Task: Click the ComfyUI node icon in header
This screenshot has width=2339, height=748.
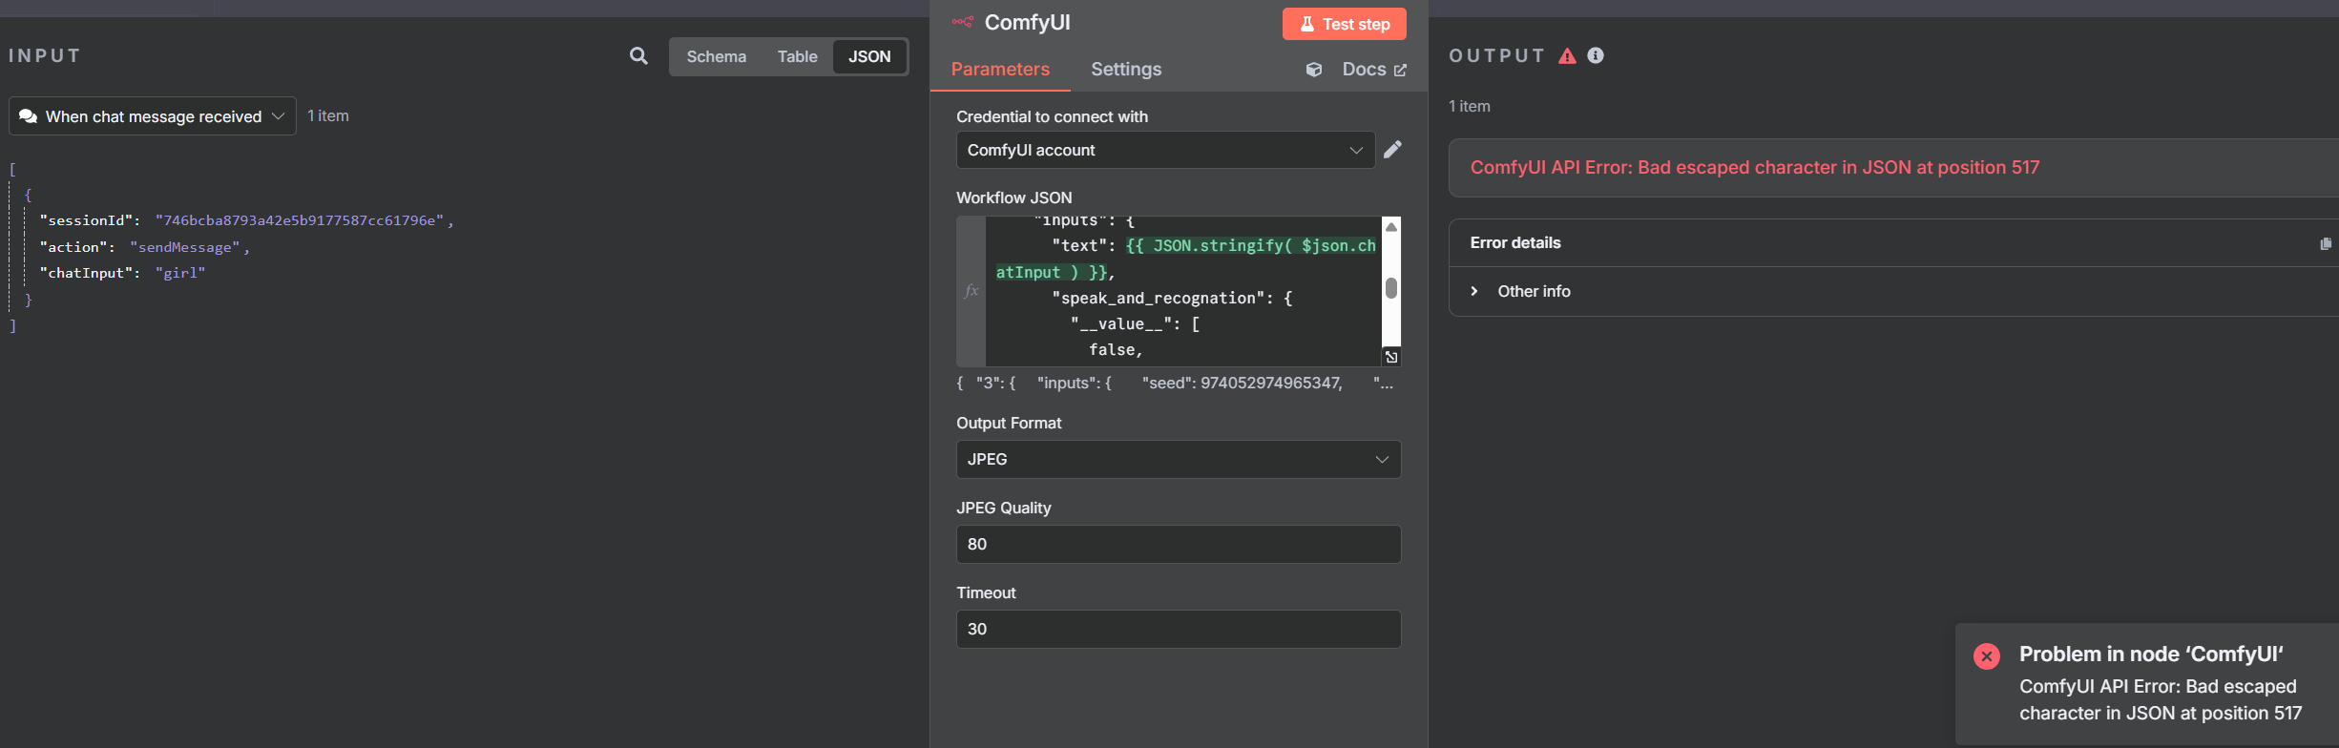Action: coord(963,22)
